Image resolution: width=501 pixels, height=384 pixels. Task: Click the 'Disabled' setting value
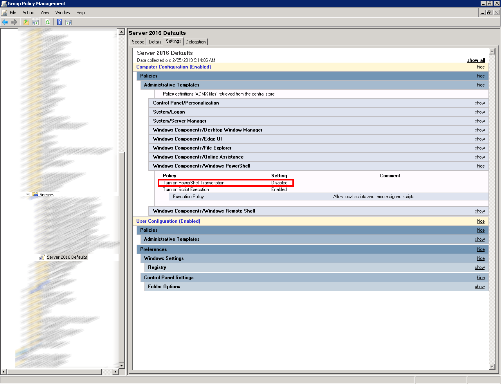pyautogui.click(x=279, y=183)
